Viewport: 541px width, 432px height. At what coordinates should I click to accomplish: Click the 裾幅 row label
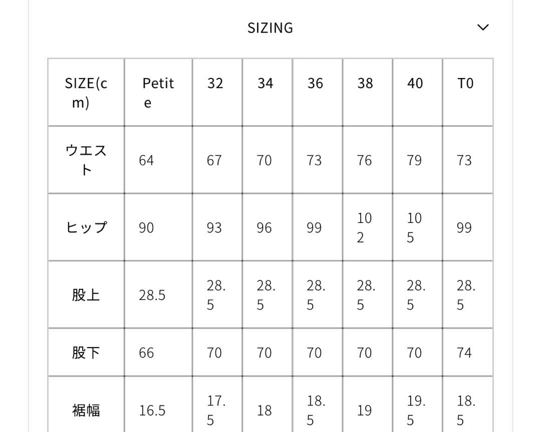[x=85, y=410]
